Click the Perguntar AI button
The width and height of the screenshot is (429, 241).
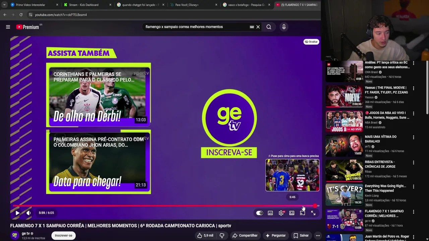point(275,235)
